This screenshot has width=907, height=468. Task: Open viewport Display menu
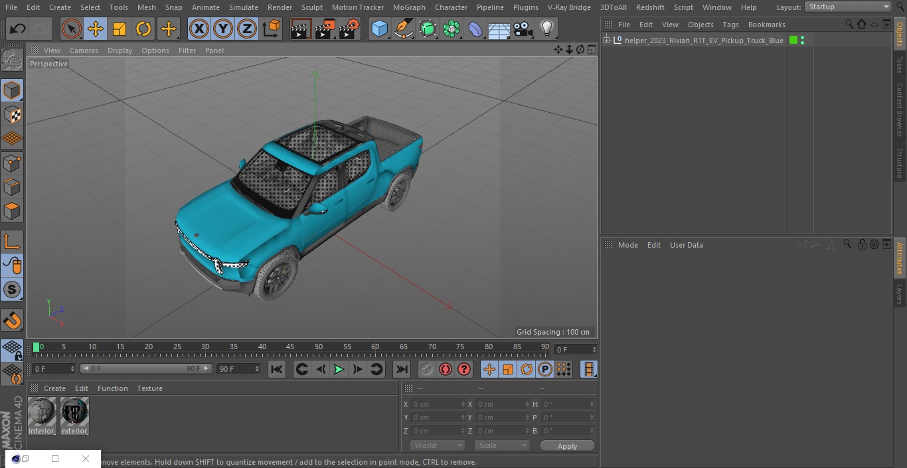click(x=120, y=50)
